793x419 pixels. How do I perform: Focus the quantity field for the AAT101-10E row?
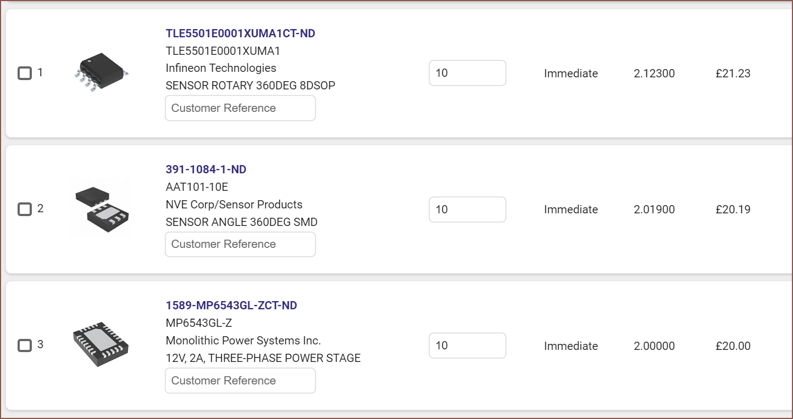coord(468,209)
